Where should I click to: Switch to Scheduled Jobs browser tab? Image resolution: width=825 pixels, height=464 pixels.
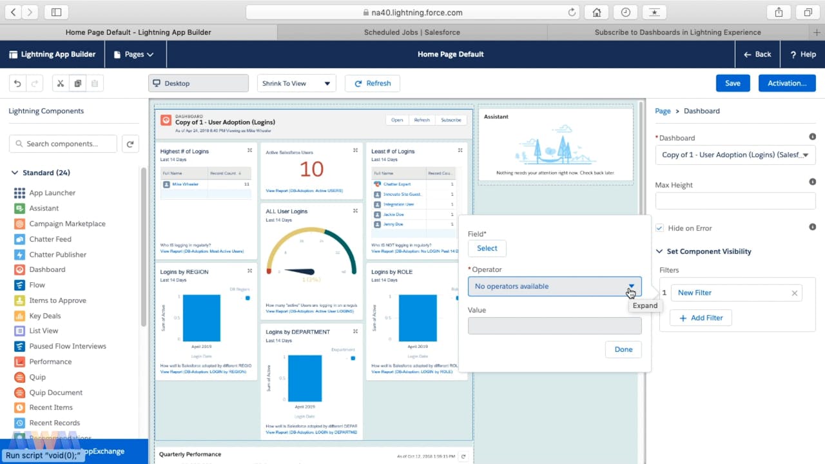tap(412, 32)
